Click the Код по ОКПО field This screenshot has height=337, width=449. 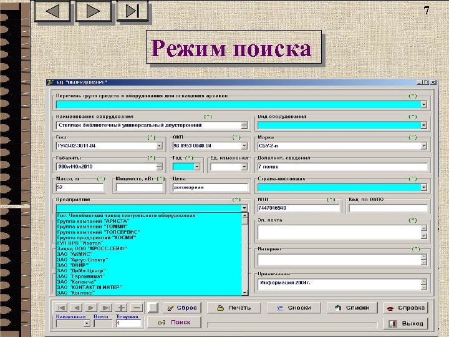[x=389, y=208]
